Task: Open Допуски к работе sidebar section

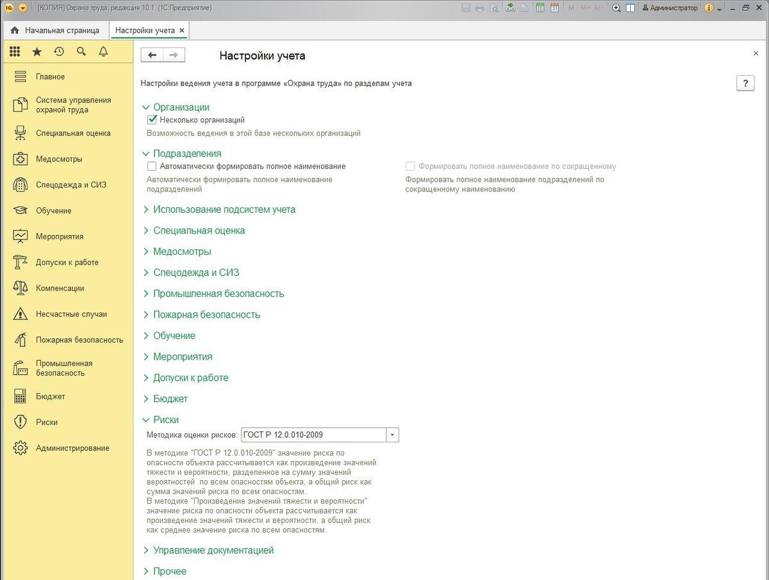Action: tap(67, 262)
